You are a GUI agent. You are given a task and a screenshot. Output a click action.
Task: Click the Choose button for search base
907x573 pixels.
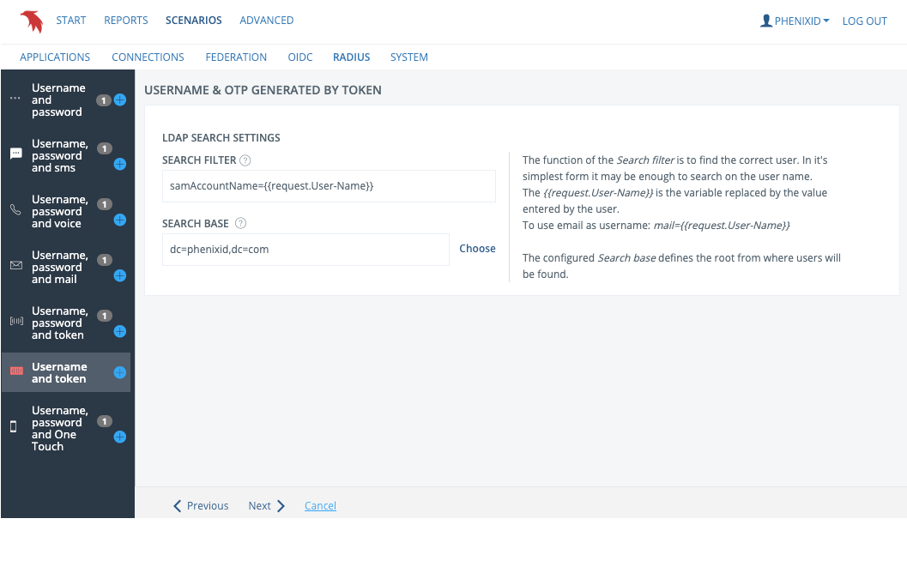tap(477, 249)
